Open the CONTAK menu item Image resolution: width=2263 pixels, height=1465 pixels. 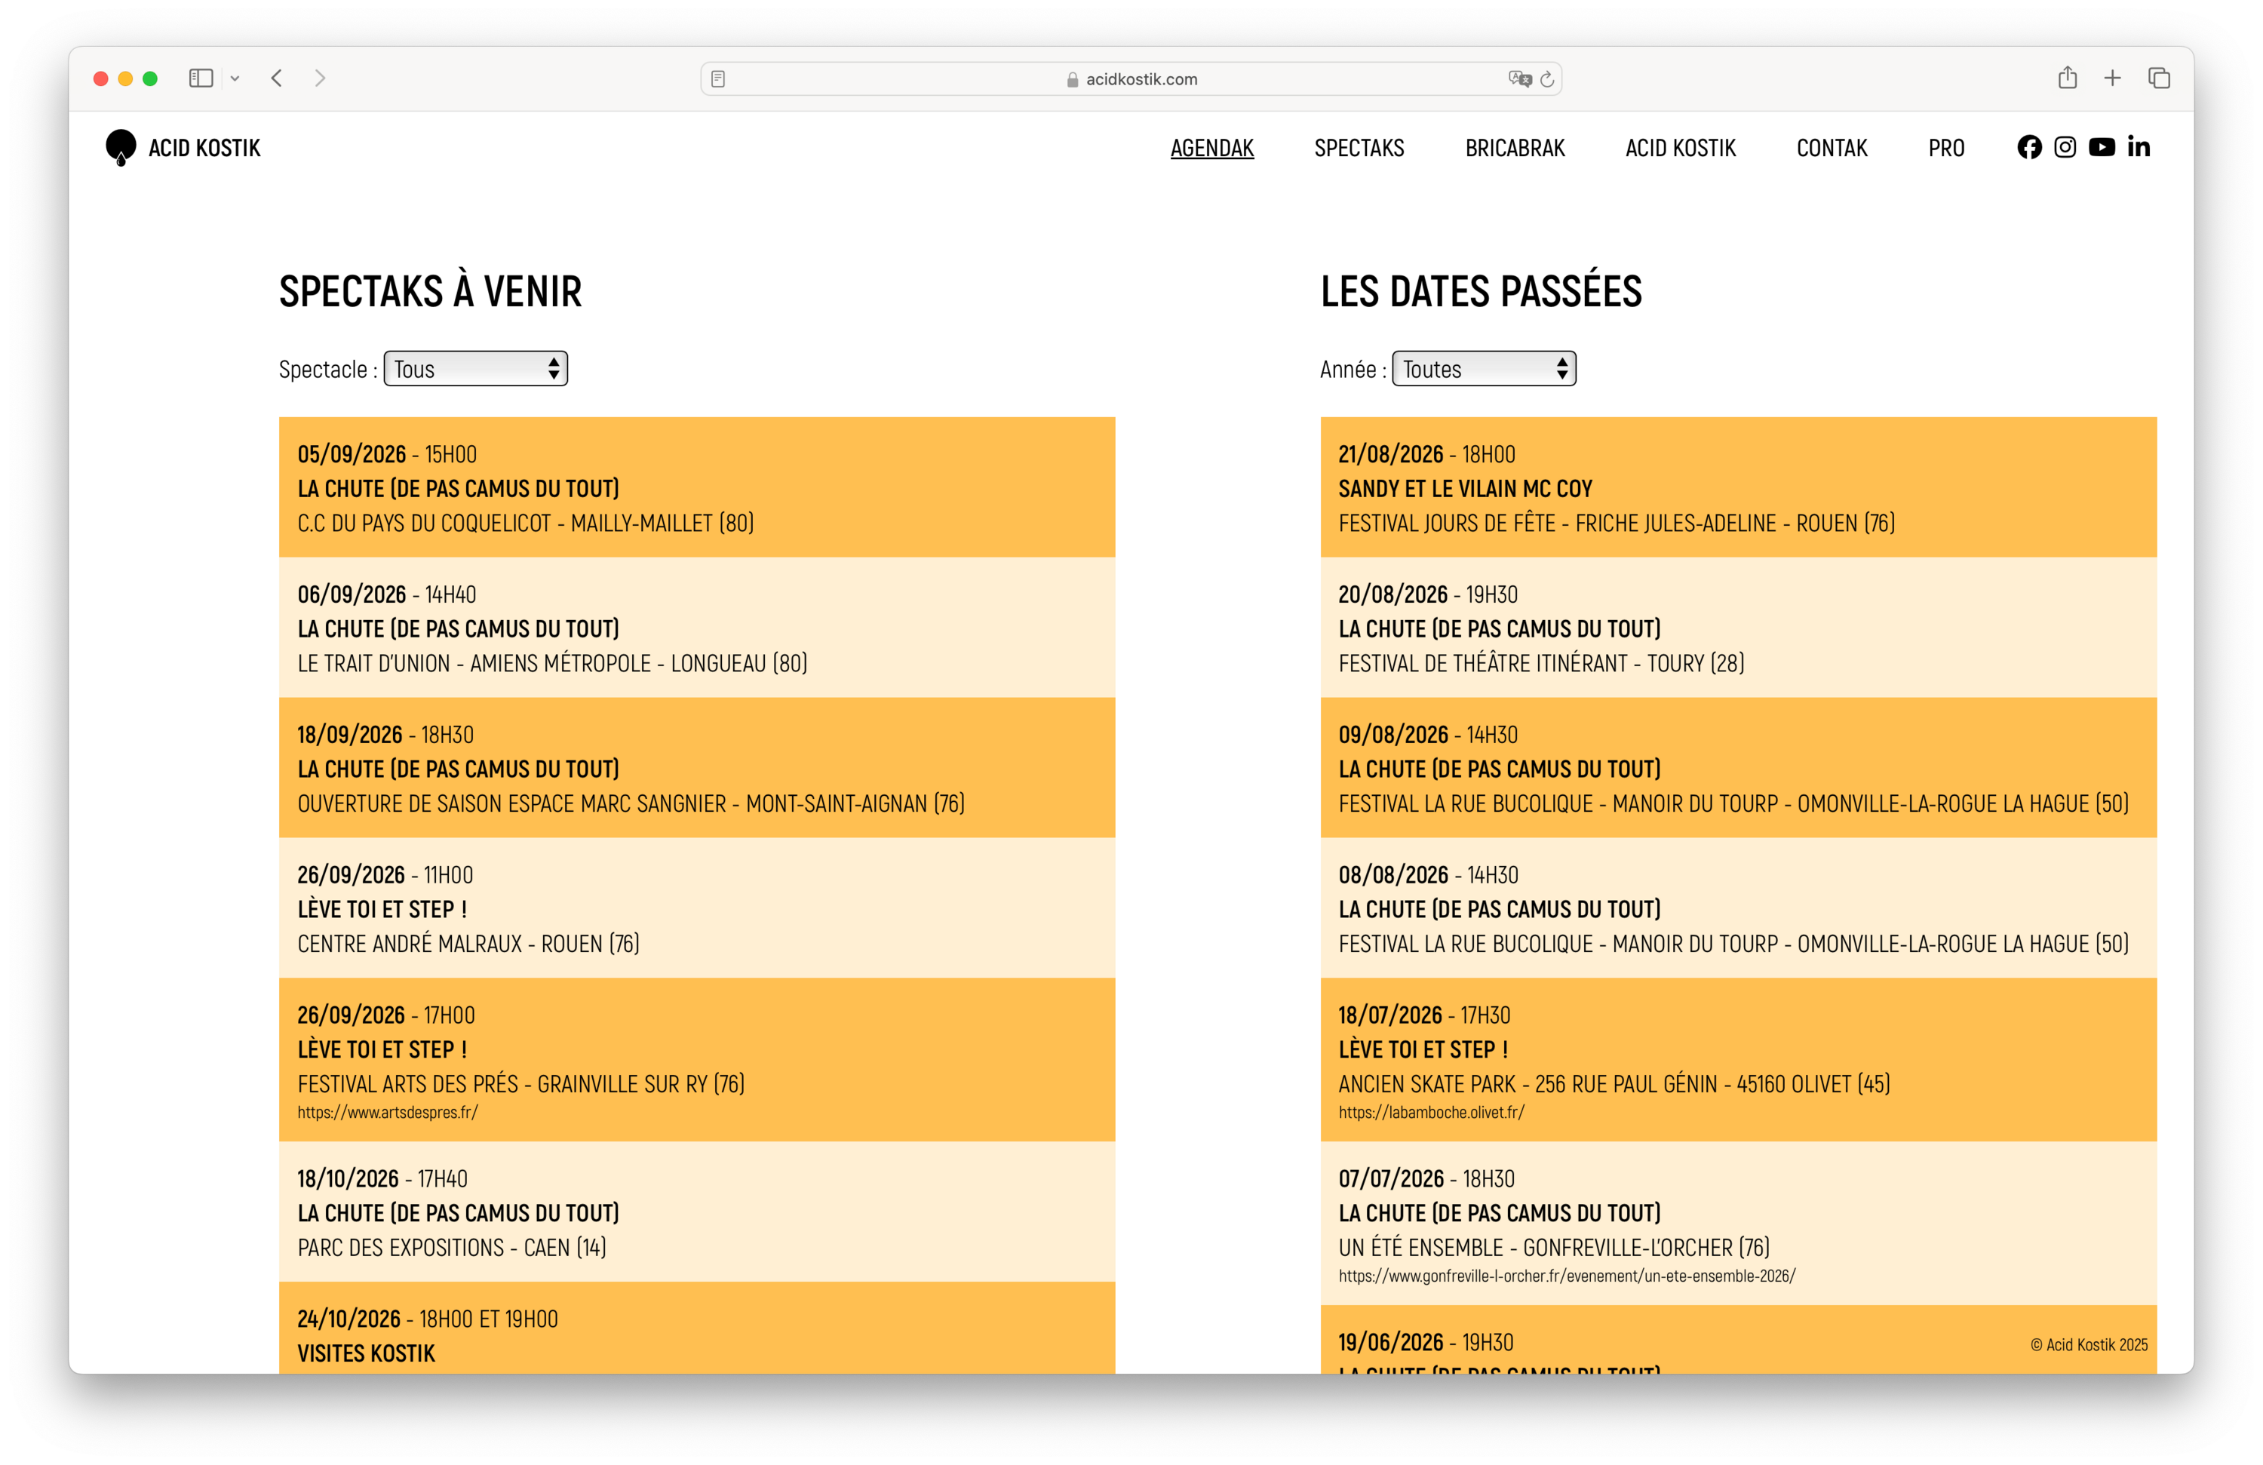[x=1832, y=149]
